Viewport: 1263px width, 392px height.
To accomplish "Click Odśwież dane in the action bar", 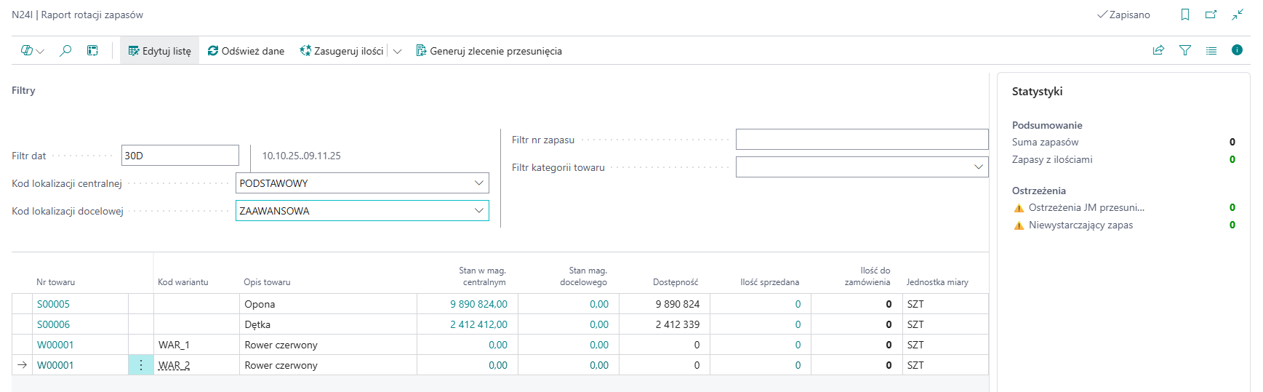I will (246, 51).
